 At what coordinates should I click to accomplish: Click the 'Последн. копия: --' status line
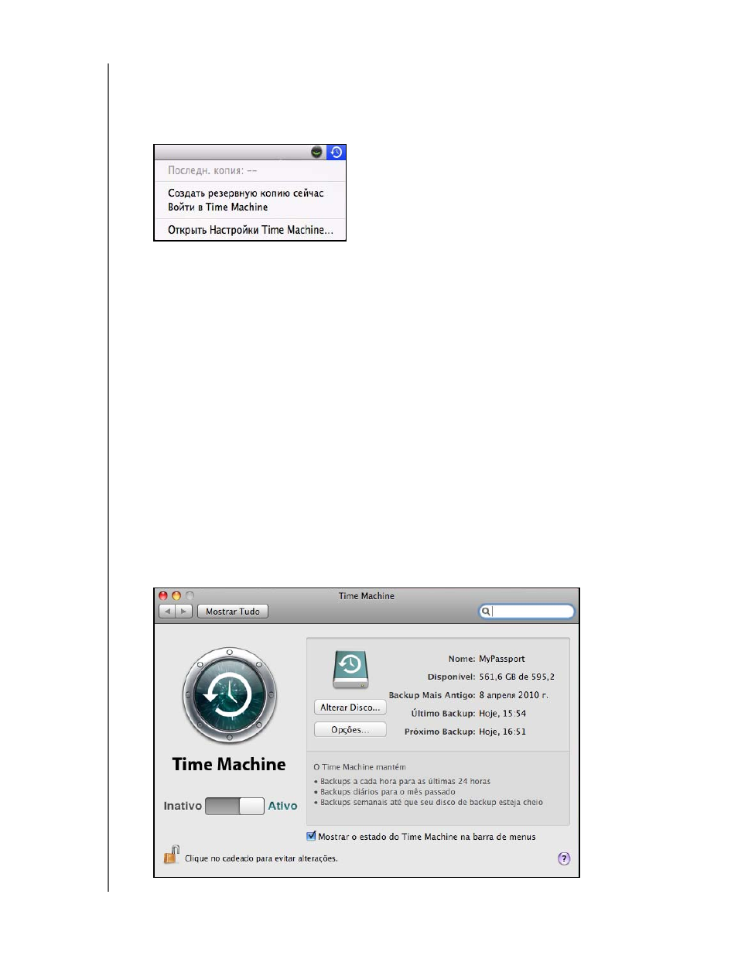(213, 170)
